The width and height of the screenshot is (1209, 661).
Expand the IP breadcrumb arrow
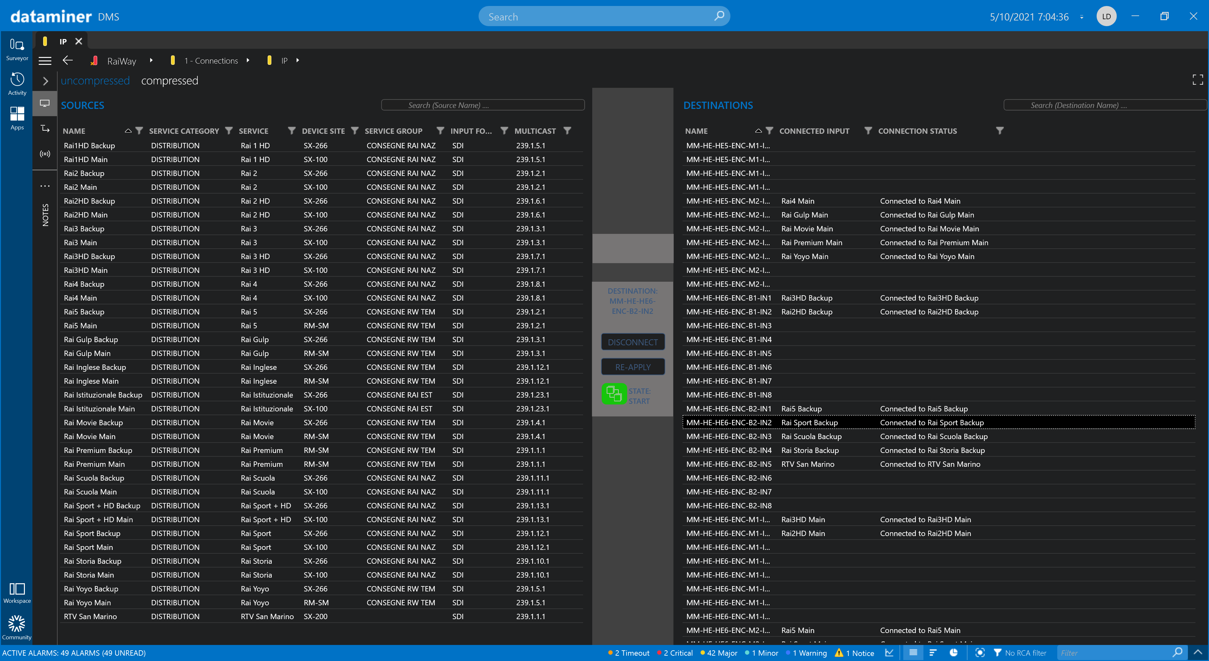pos(298,60)
